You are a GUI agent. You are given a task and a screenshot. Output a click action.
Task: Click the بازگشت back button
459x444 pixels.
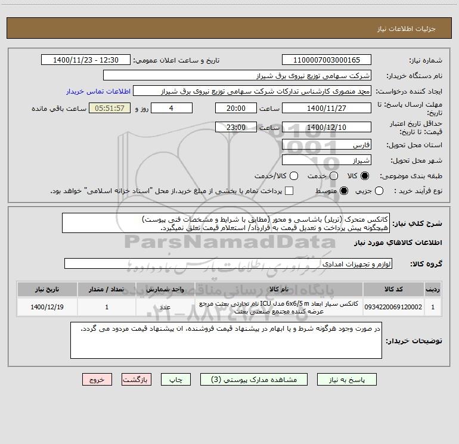pyautogui.click(x=137, y=380)
